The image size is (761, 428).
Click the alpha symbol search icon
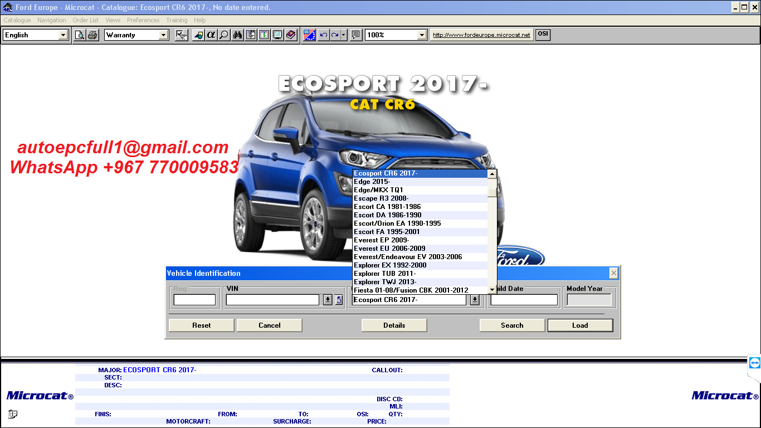(211, 35)
